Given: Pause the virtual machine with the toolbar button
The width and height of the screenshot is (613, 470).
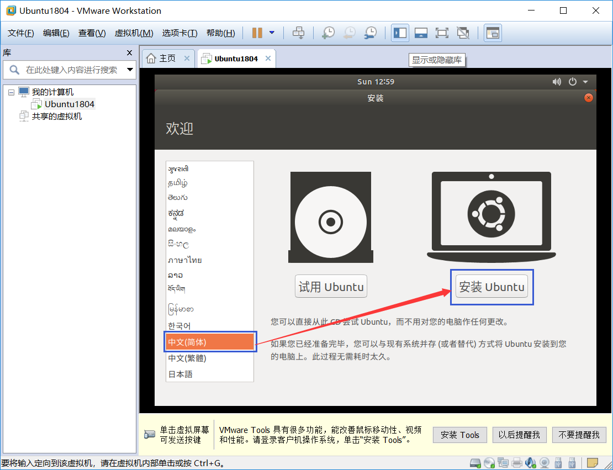Looking at the screenshot, I should pyautogui.click(x=257, y=33).
